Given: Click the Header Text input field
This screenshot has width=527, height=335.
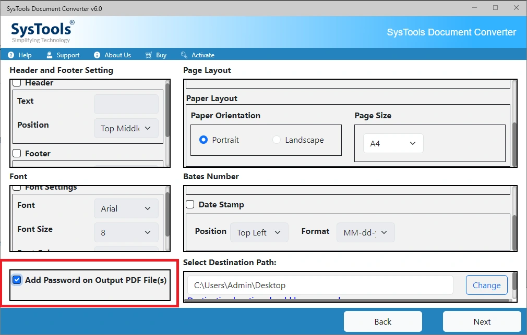Looking at the screenshot, I should (x=126, y=104).
